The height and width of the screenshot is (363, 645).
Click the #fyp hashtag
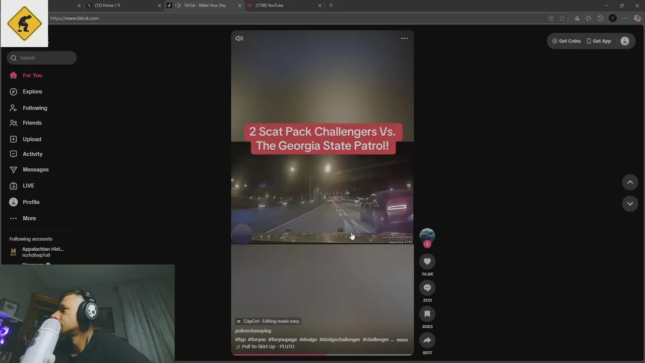click(240, 340)
